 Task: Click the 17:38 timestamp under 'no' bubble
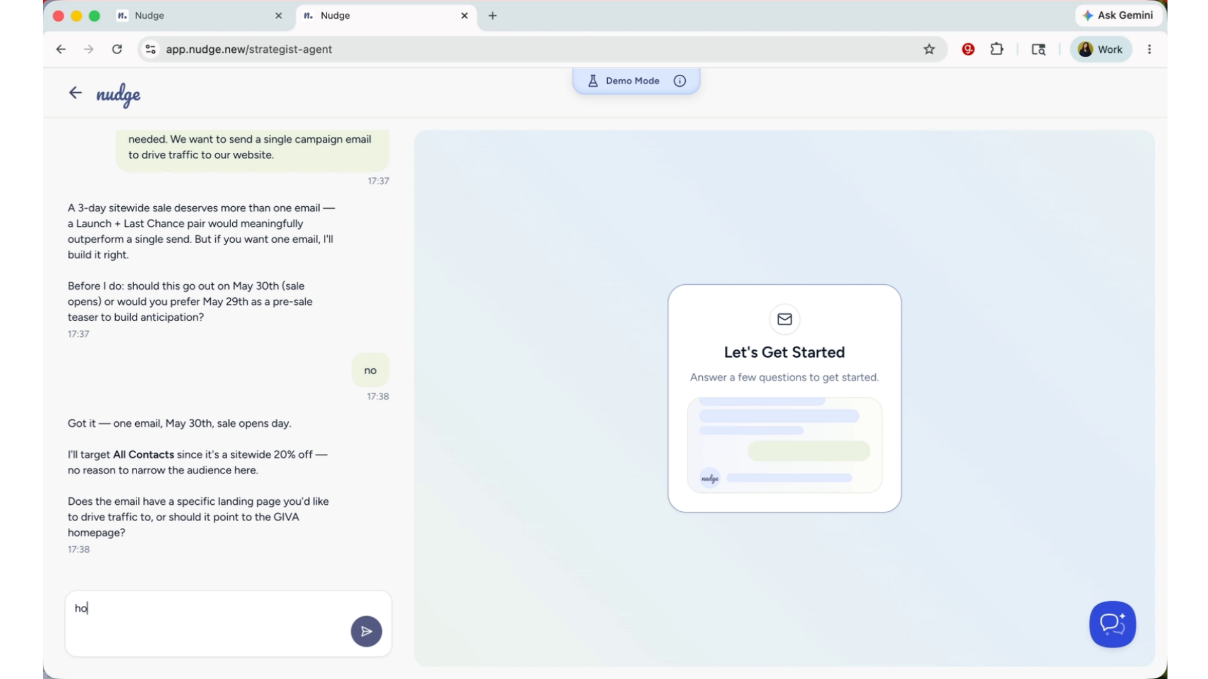tap(377, 397)
